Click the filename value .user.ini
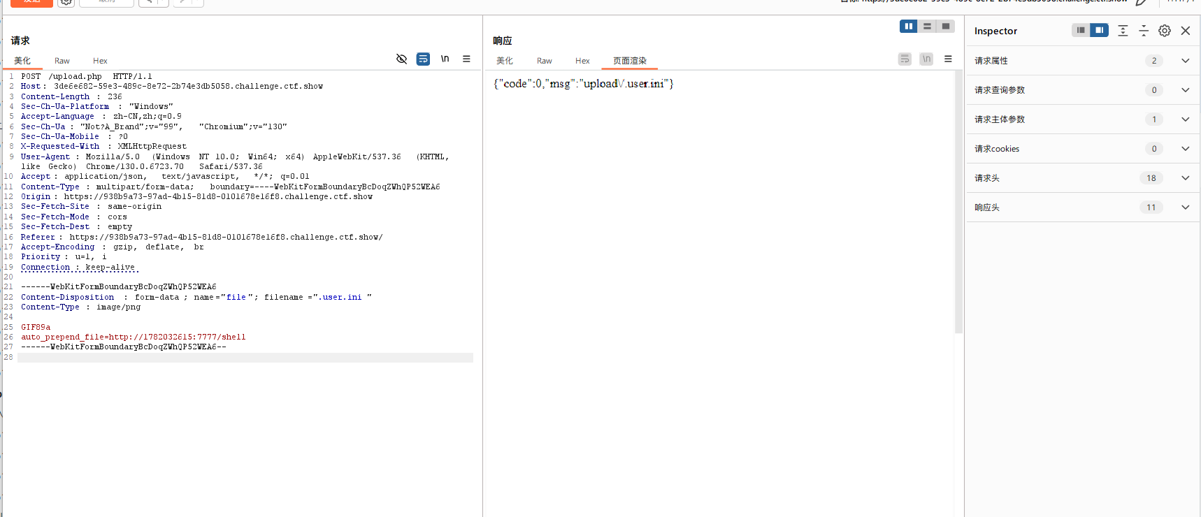This screenshot has width=1201, height=517. (339, 297)
